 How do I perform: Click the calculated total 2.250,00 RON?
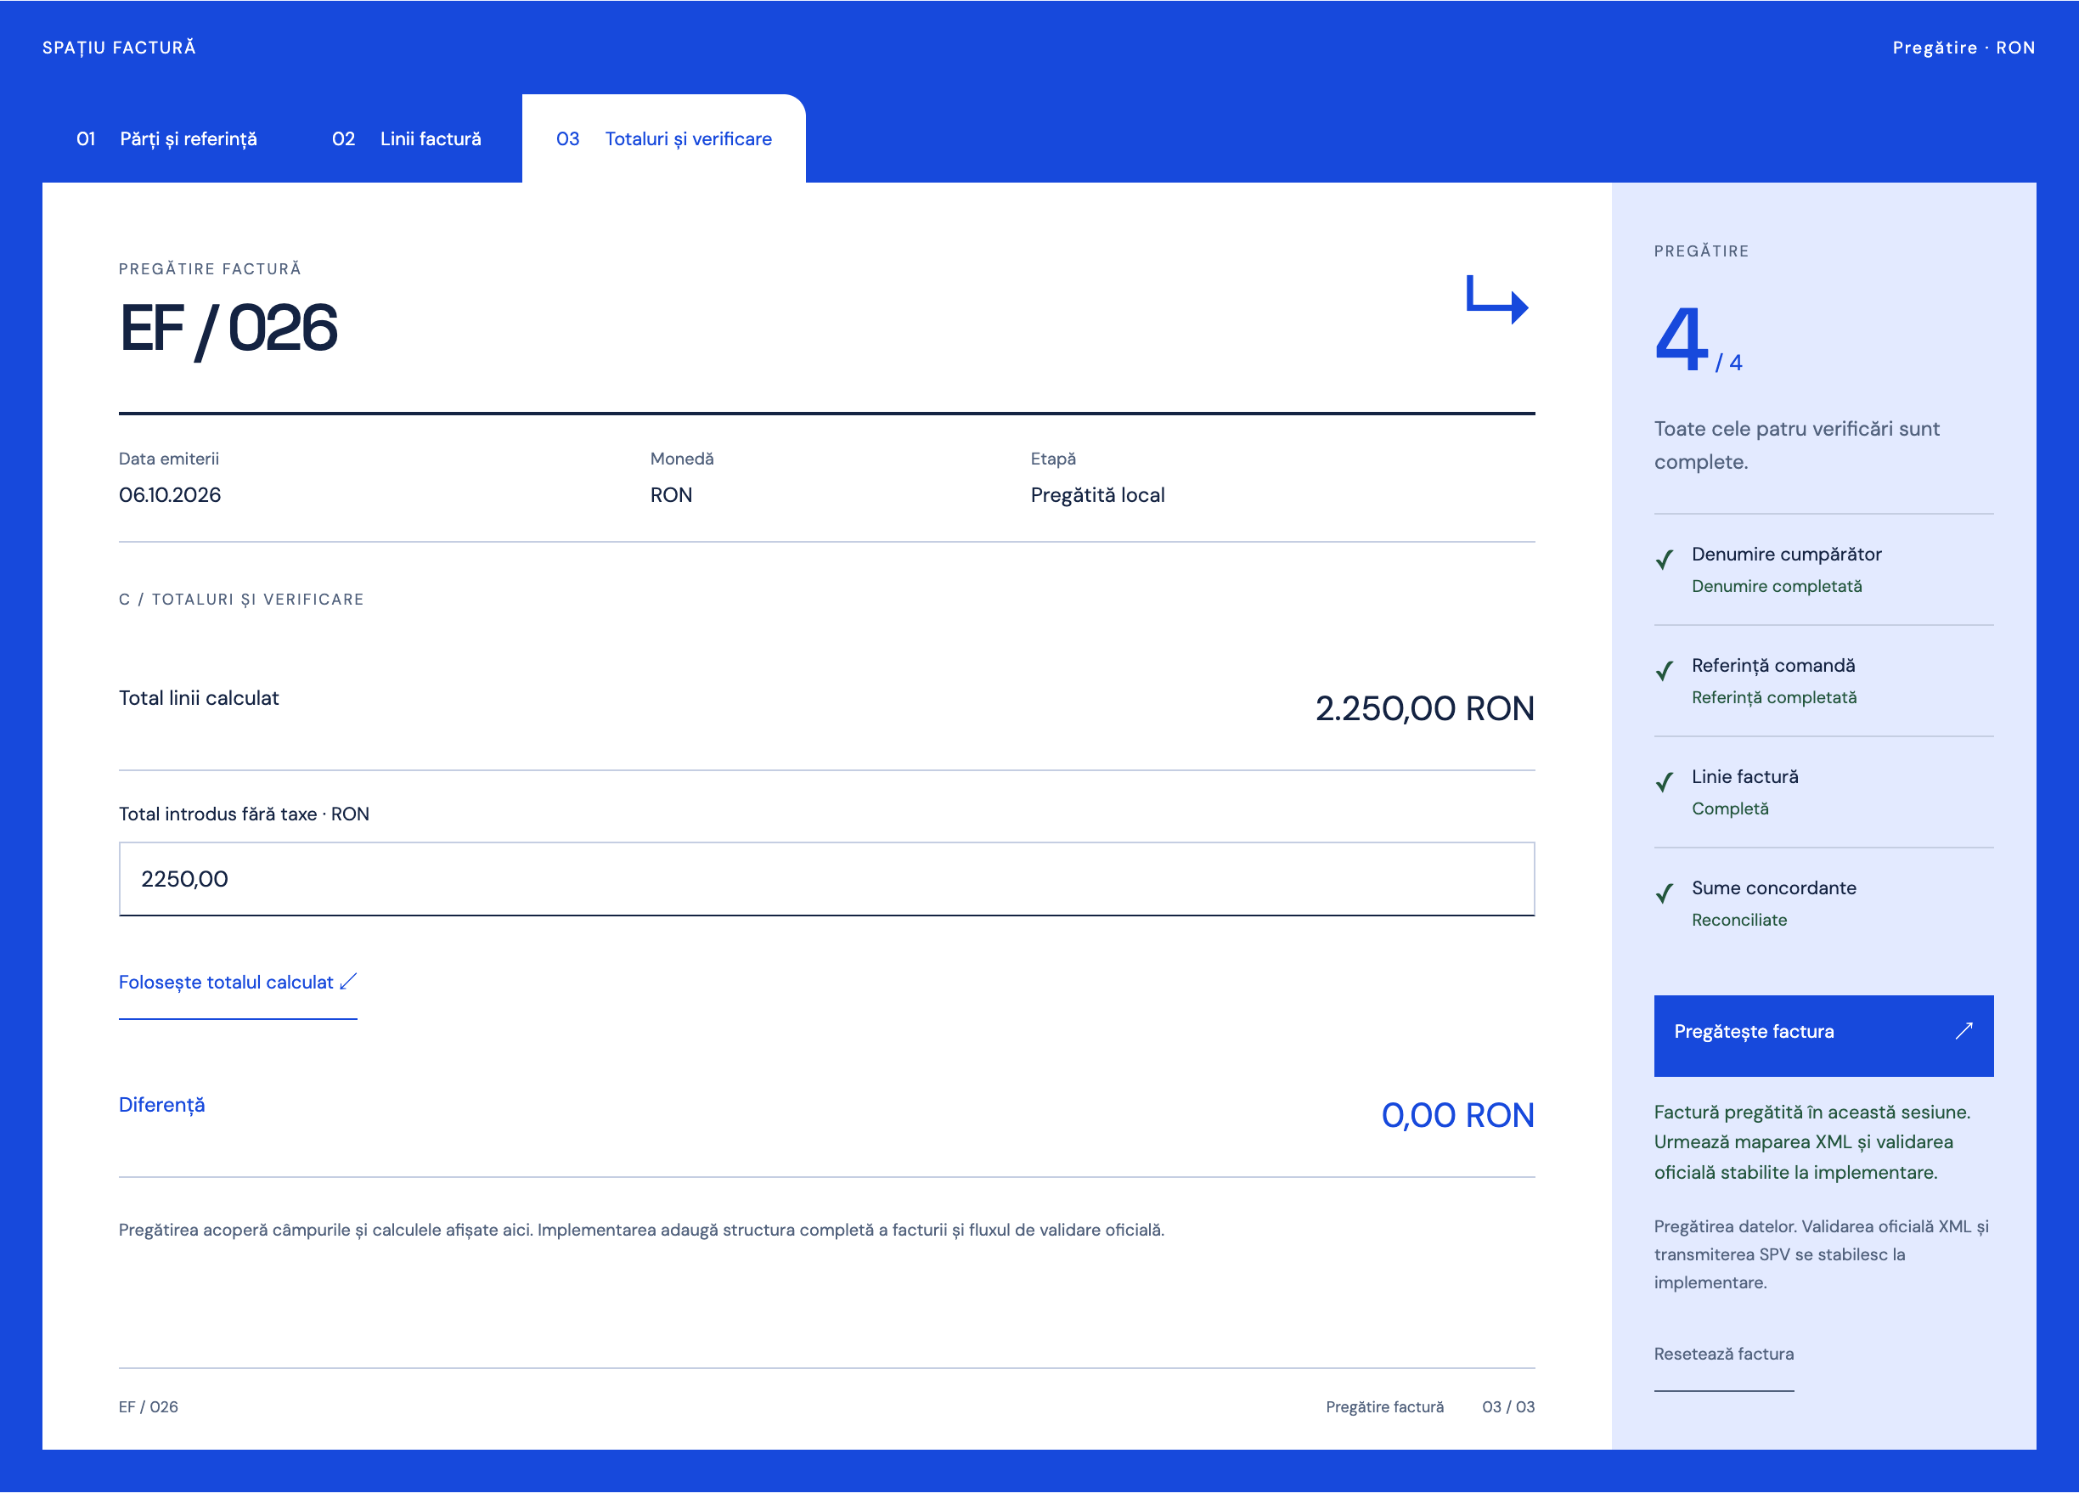(x=1424, y=708)
